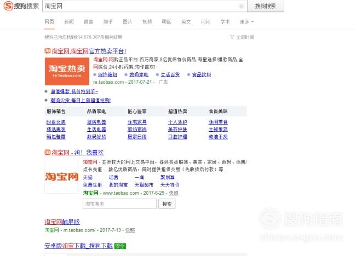View 快照 for m.taobao.com result
This screenshot has height=256, width=356.
[x=130, y=230]
